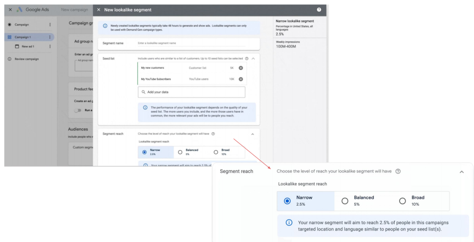Toggle the switch in Product feeds card

click(78, 110)
